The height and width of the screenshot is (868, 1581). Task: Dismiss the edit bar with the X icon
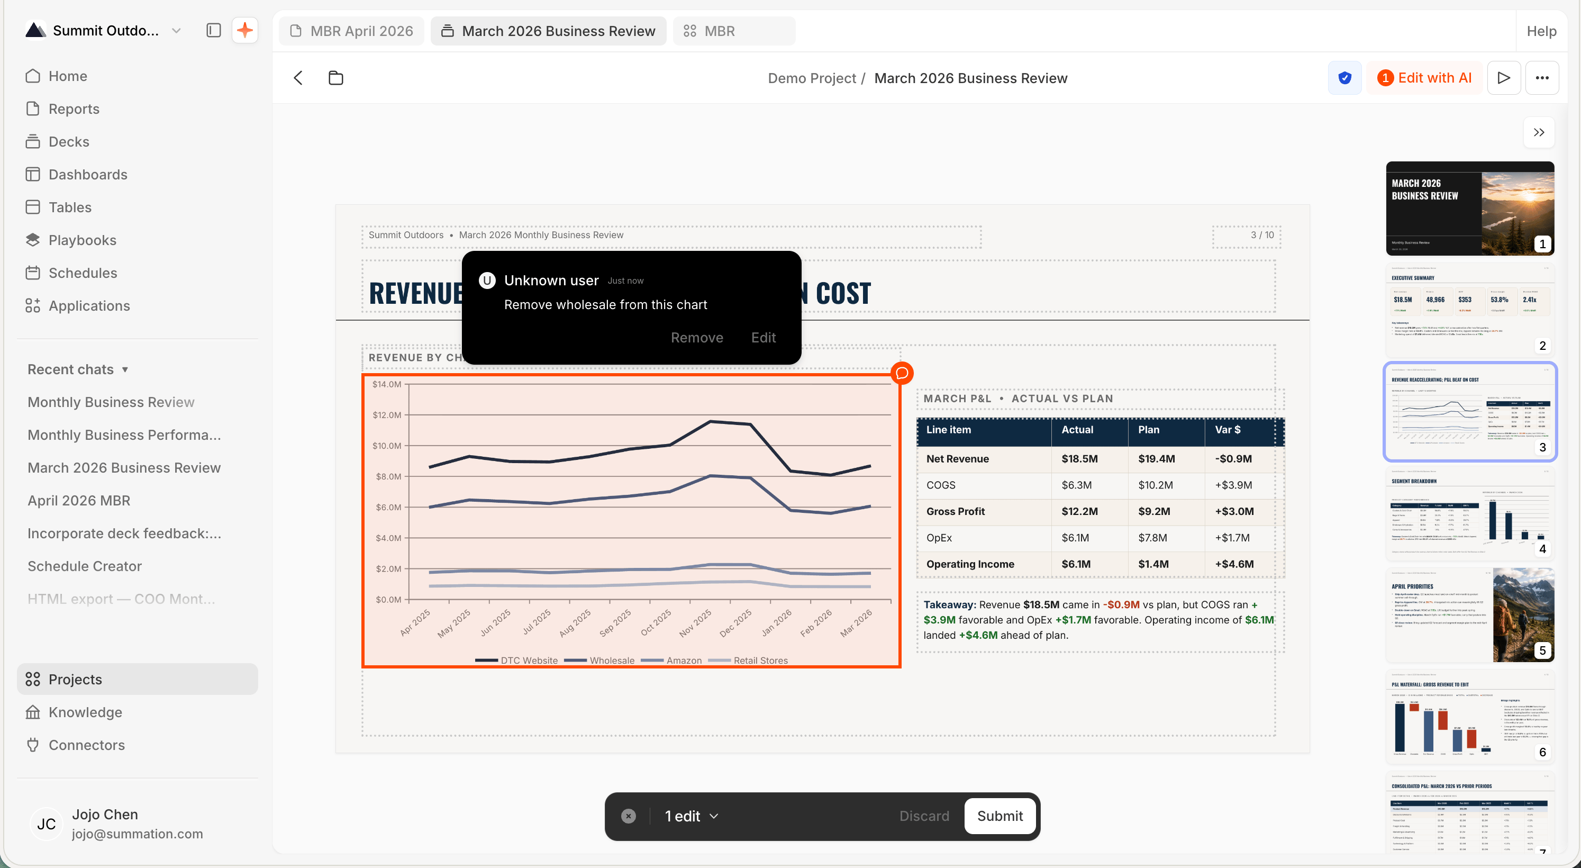pyautogui.click(x=628, y=816)
